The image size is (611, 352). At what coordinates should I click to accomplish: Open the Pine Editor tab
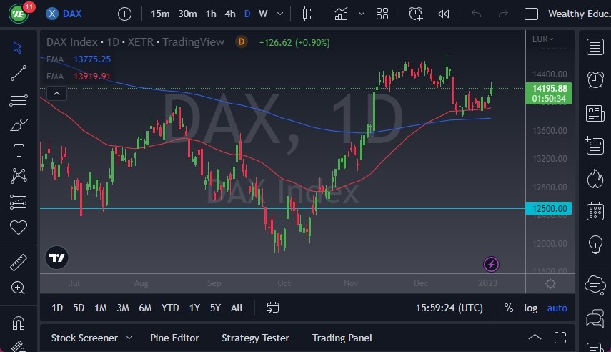174,338
